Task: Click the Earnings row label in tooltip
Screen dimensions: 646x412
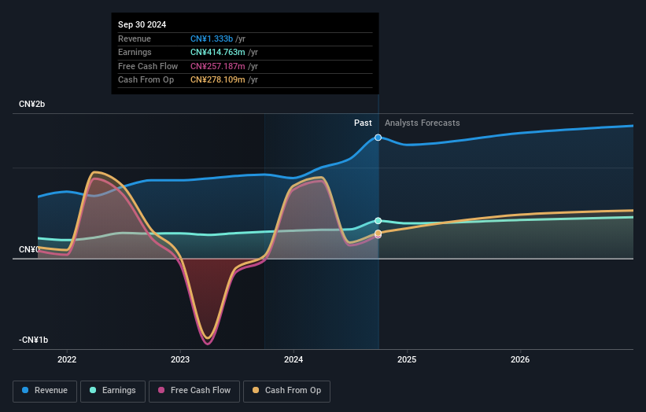Action: coord(135,52)
